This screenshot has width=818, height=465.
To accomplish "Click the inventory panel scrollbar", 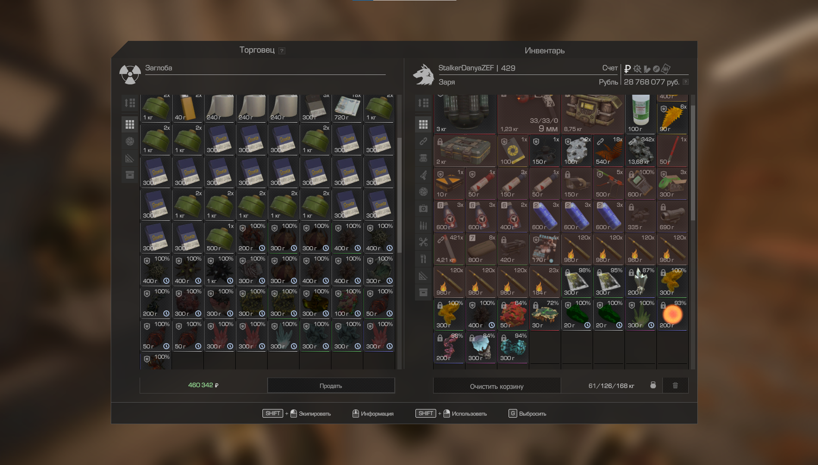I will coord(693,163).
